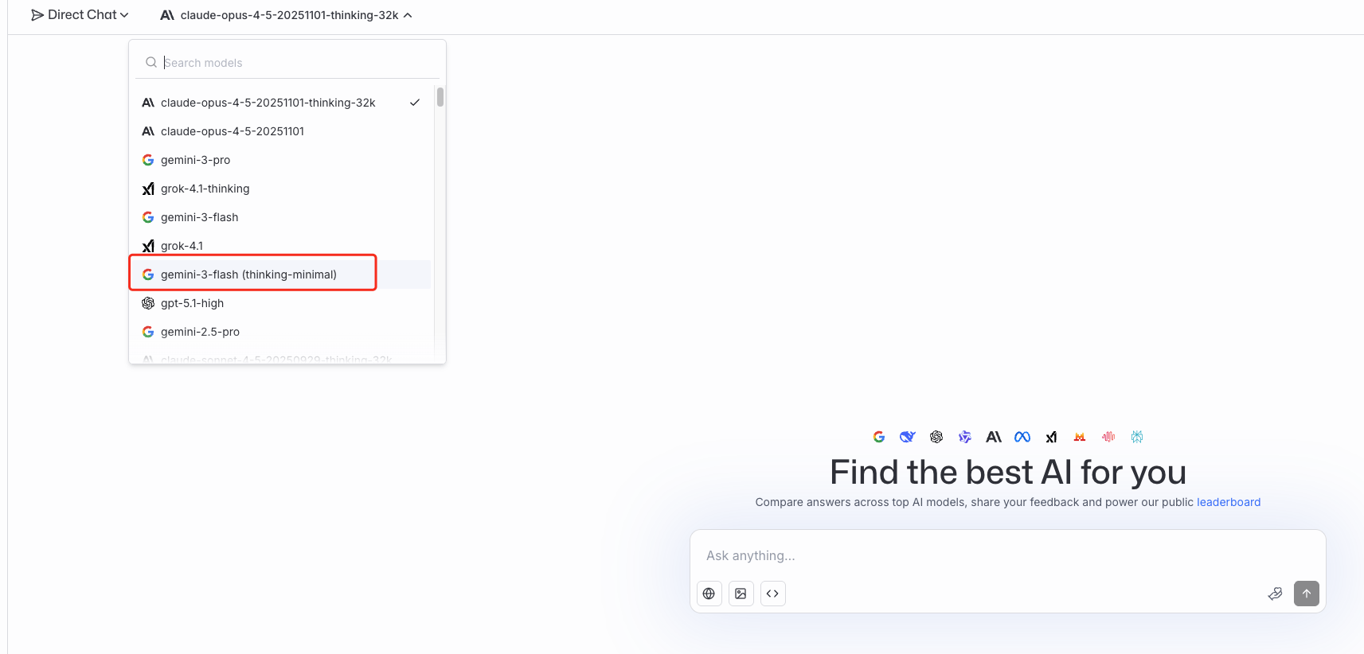Open the leaderboard link

[x=1229, y=502]
